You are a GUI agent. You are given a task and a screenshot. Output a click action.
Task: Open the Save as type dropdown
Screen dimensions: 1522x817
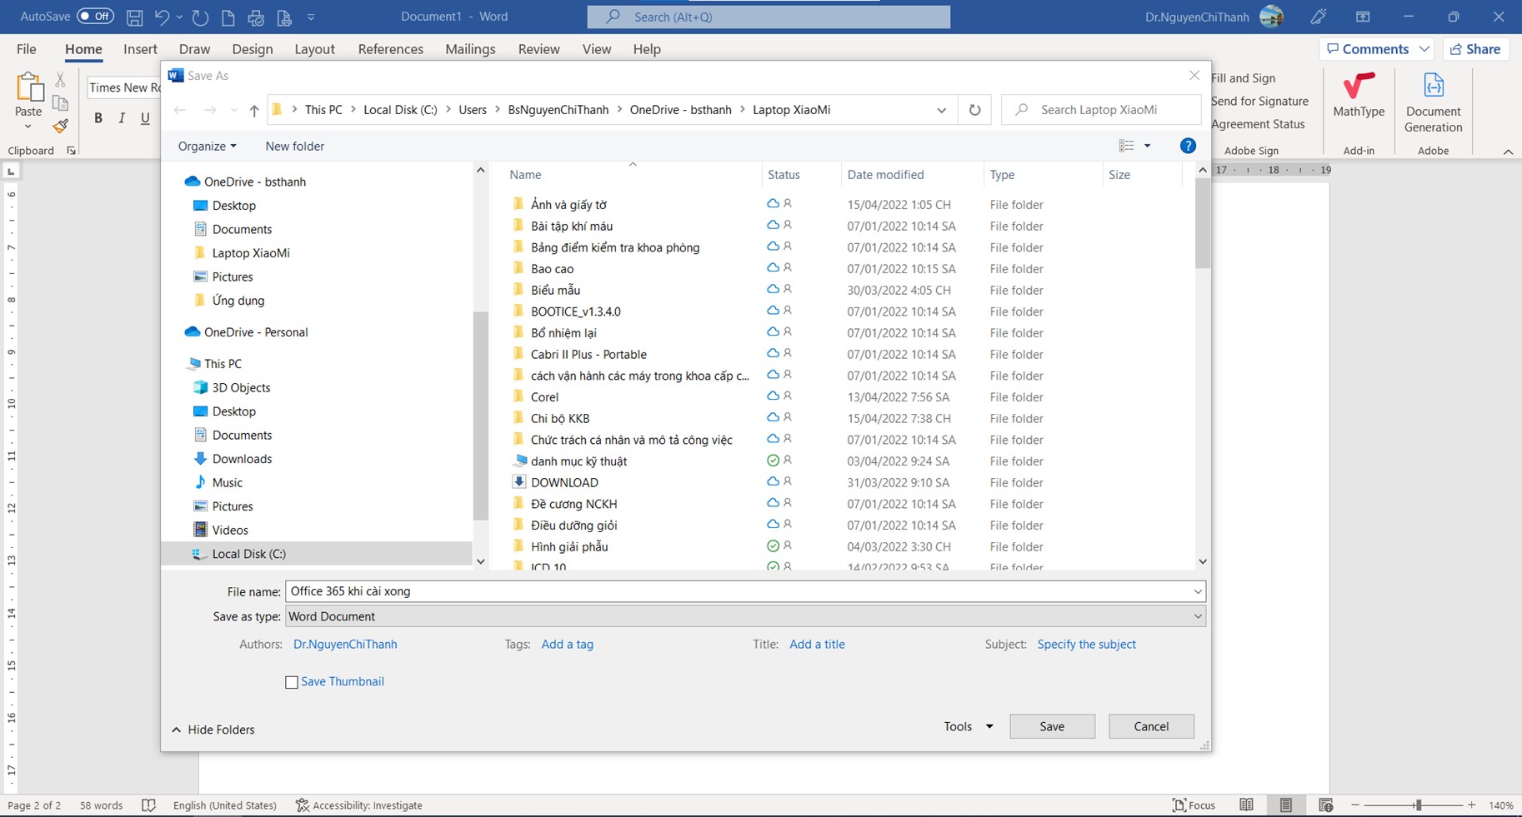pyautogui.click(x=1198, y=616)
